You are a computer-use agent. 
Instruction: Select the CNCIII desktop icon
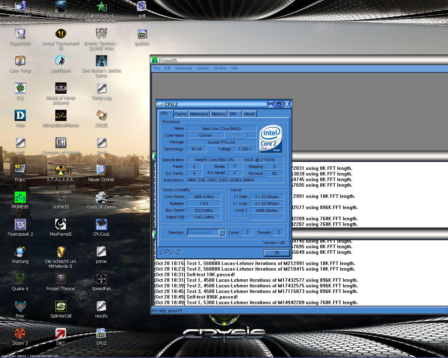tap(101, 115)
